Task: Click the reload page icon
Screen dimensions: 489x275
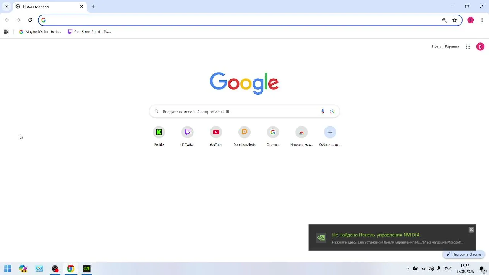Action: click(30, 20)
